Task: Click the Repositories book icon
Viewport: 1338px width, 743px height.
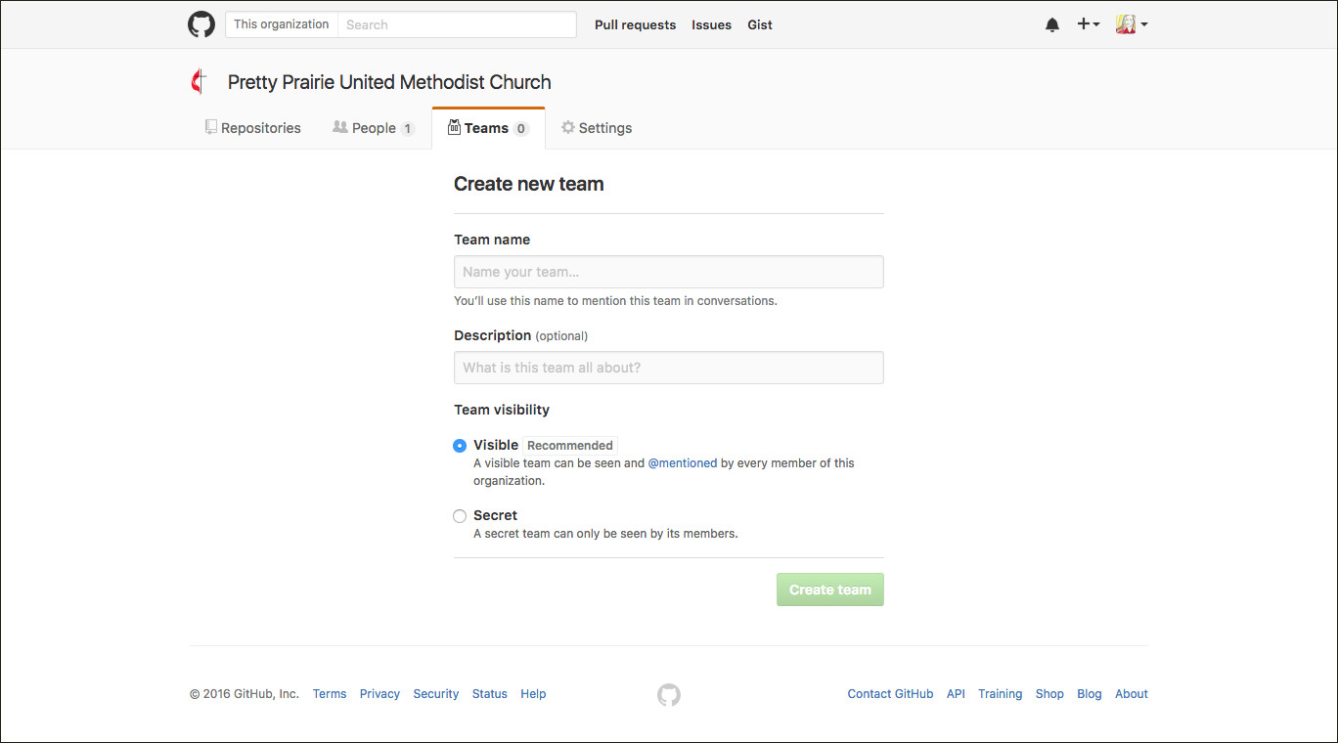Action: [x=210, y=127]
